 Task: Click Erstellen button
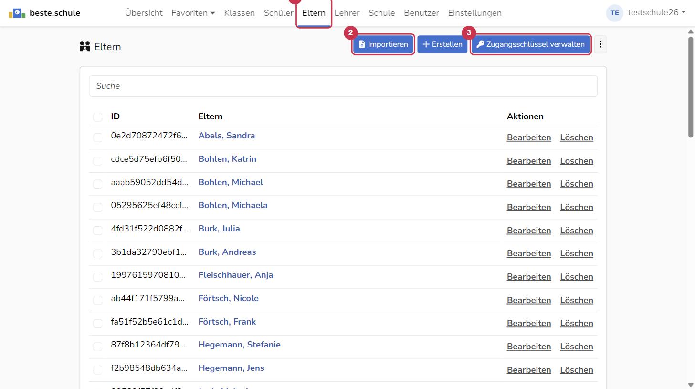(442, 44)
